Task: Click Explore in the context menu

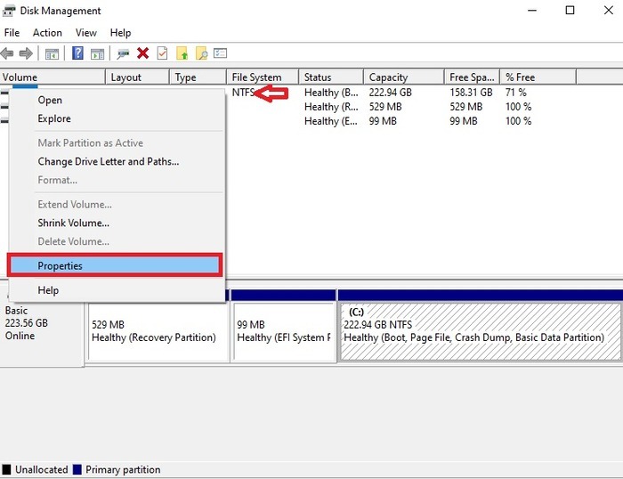Action: 54,118
